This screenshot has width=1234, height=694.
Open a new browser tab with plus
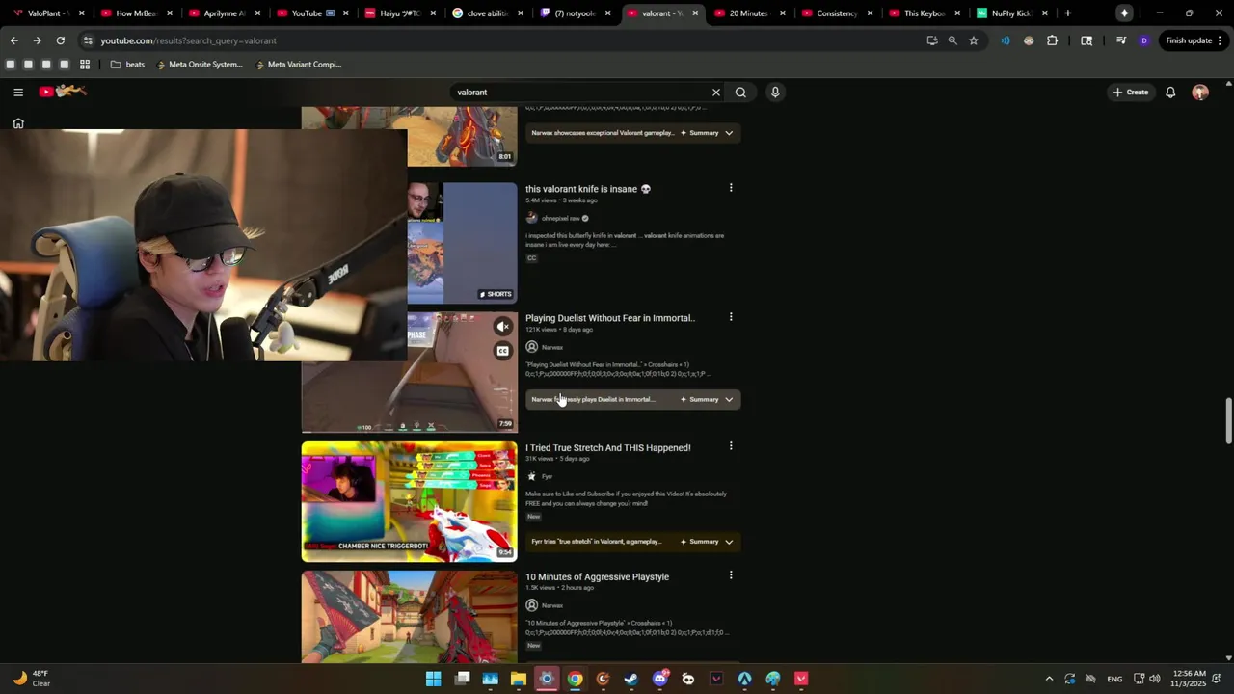pyautogui.click(x=1067, y=13)
